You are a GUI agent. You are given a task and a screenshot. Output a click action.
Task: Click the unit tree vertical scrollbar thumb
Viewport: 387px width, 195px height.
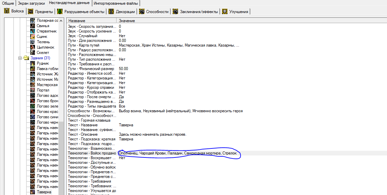point(61,158)
